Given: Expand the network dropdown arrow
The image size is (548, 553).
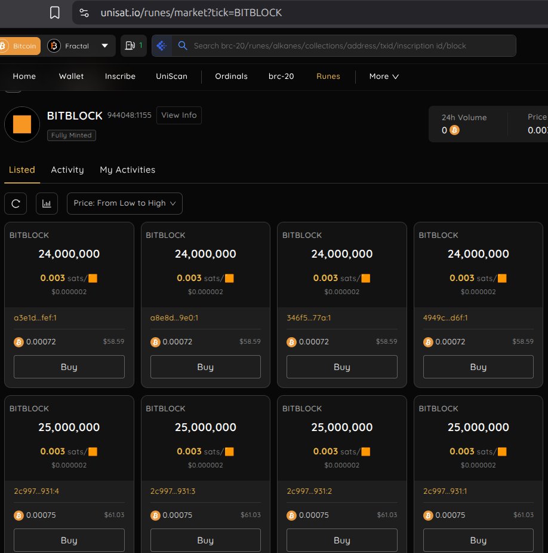Looking at the screenshot, I should [104, 46].
